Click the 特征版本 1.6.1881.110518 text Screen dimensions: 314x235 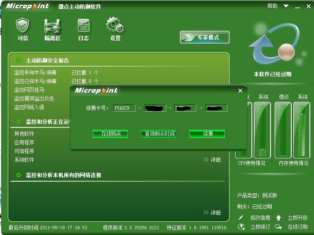tap(197, 228)
